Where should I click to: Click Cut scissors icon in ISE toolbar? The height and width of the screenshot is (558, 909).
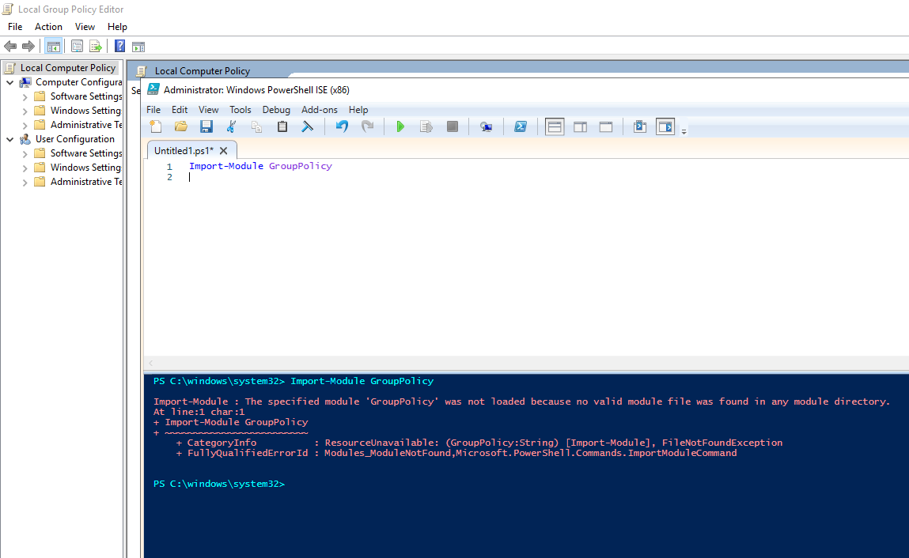point(231,126)
